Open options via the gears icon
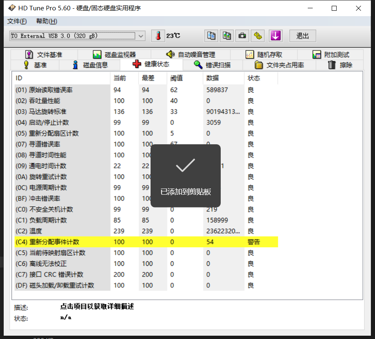 [258, 36]
